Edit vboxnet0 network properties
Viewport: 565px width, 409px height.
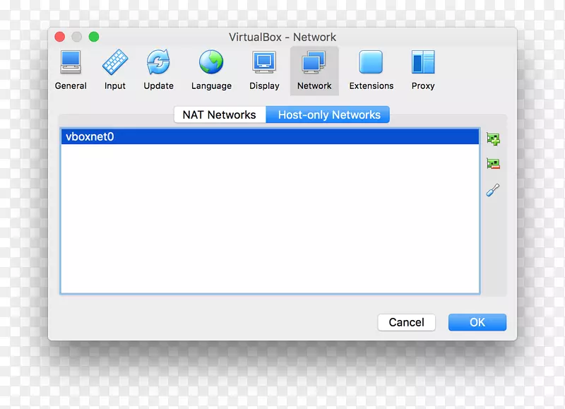[x=493, y=189]
